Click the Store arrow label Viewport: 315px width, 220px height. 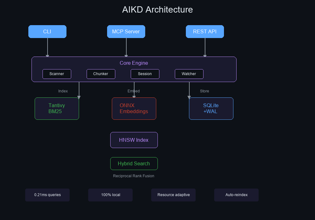pyautogui.click(x=204, y=91)
